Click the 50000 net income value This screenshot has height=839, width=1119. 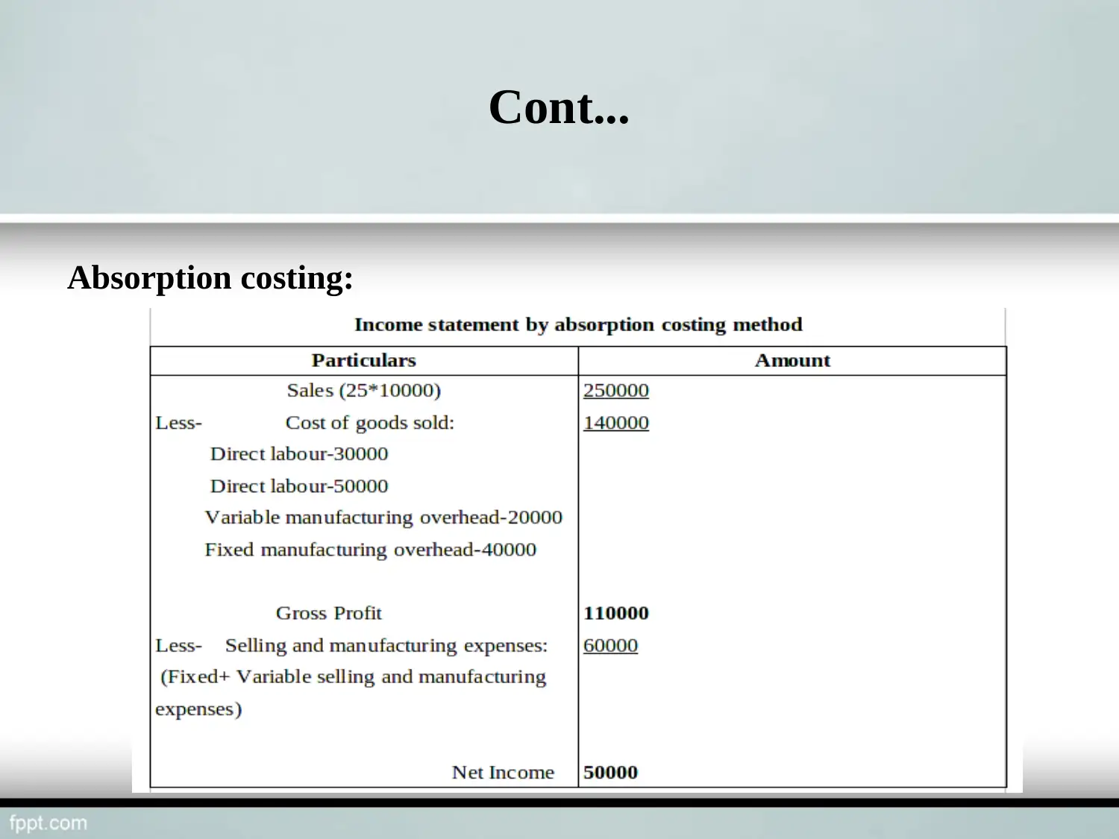click(611, 773)
